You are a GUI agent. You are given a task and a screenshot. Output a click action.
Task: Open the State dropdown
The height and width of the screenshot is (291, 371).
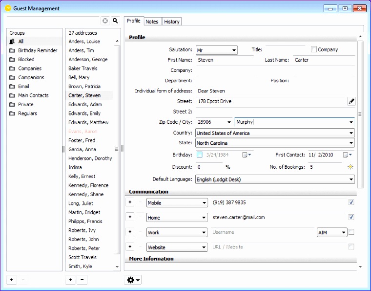coord(275,143)
